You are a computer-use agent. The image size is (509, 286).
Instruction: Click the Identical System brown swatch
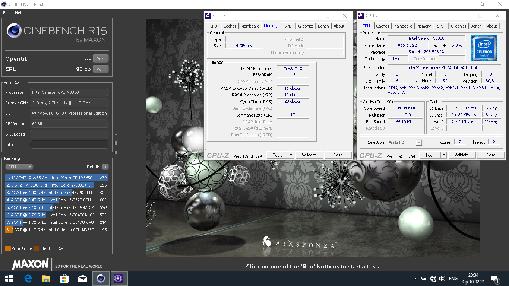coord(36,249)
